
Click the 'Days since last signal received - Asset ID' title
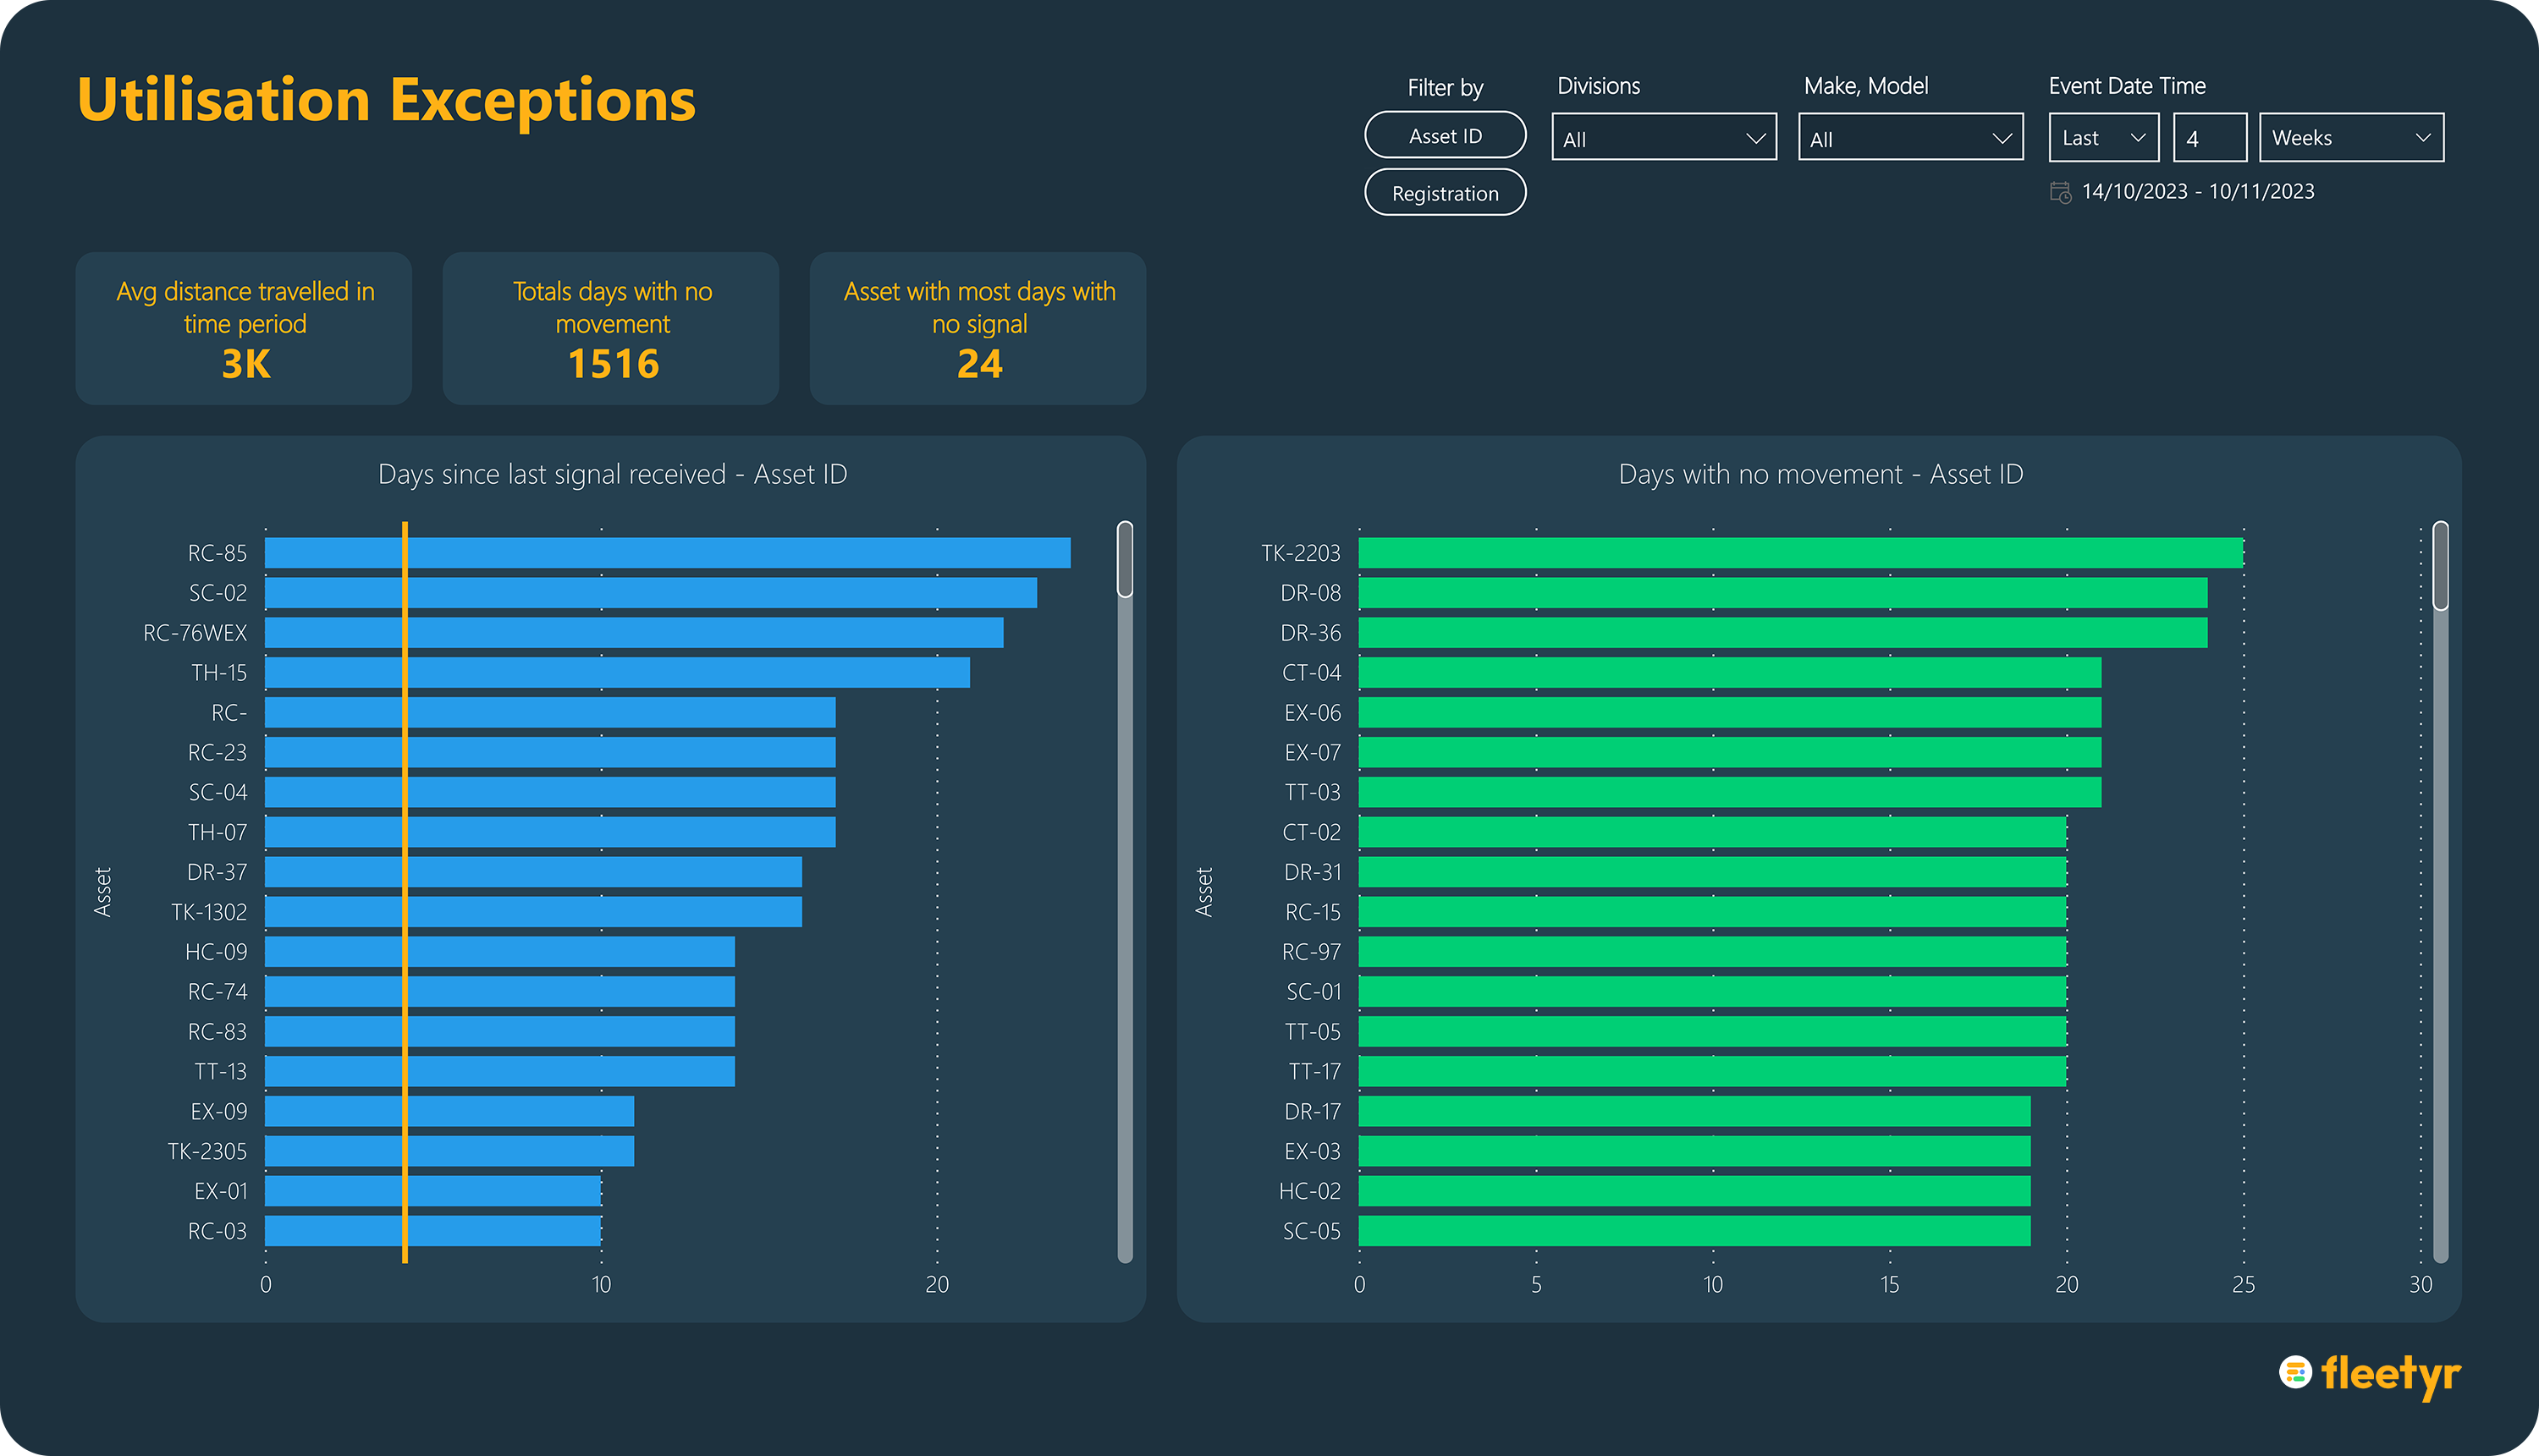tap(612, 474)
